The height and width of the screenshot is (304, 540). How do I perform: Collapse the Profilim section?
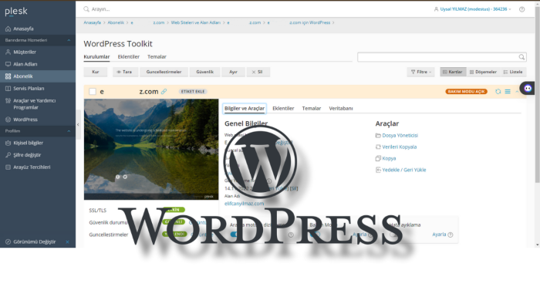(x=69, y=131)
